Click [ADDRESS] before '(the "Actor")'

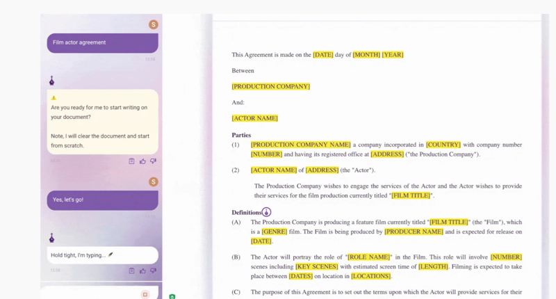(x=322, y=170)
